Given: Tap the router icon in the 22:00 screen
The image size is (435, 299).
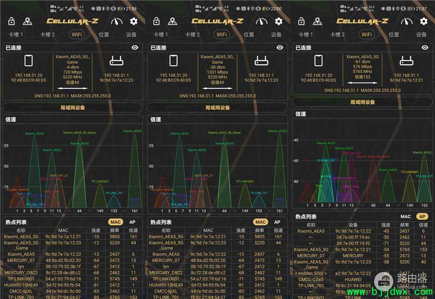Looking at the screenshot, I should click(x=261, y=61).
